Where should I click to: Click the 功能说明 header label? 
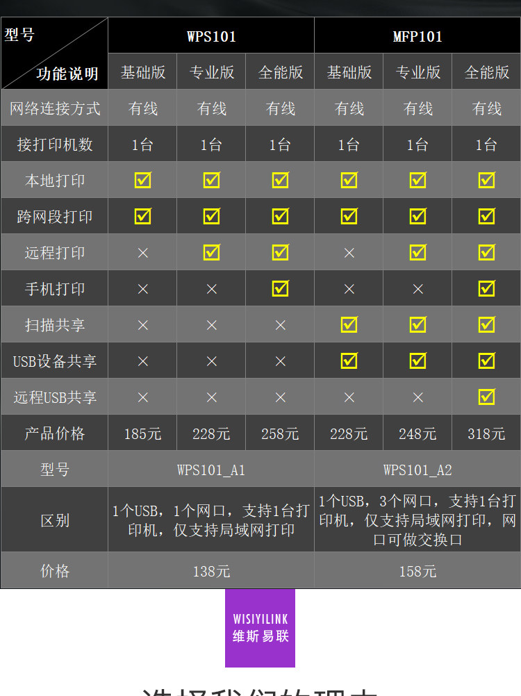(67, 74)
